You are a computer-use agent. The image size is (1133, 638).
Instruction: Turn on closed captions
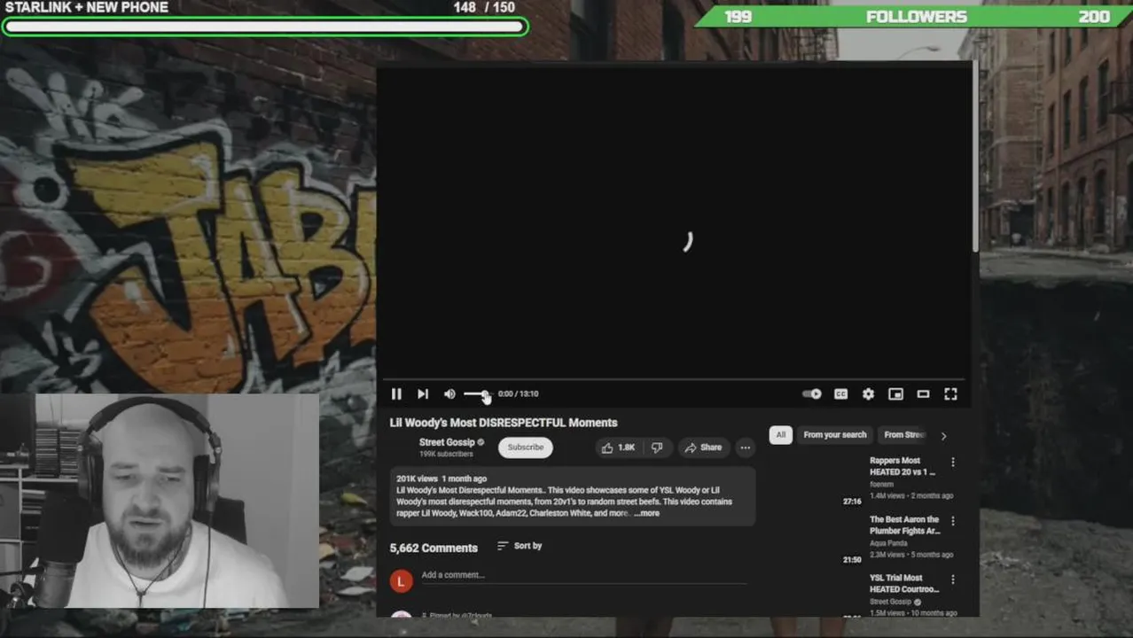[840, 394]
